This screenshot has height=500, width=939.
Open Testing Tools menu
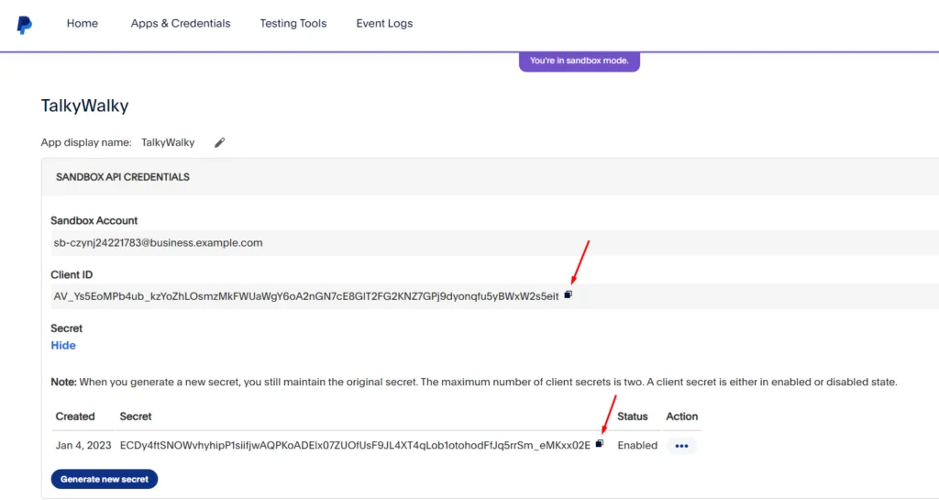point(293,23)
